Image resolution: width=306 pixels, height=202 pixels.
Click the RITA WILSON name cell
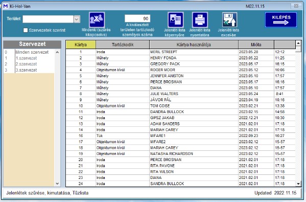[194, 172]
